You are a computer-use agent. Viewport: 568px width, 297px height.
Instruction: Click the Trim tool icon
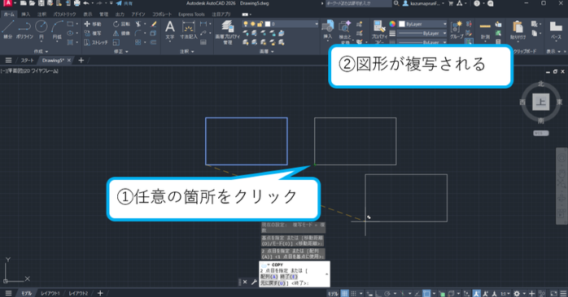(138, 24)
